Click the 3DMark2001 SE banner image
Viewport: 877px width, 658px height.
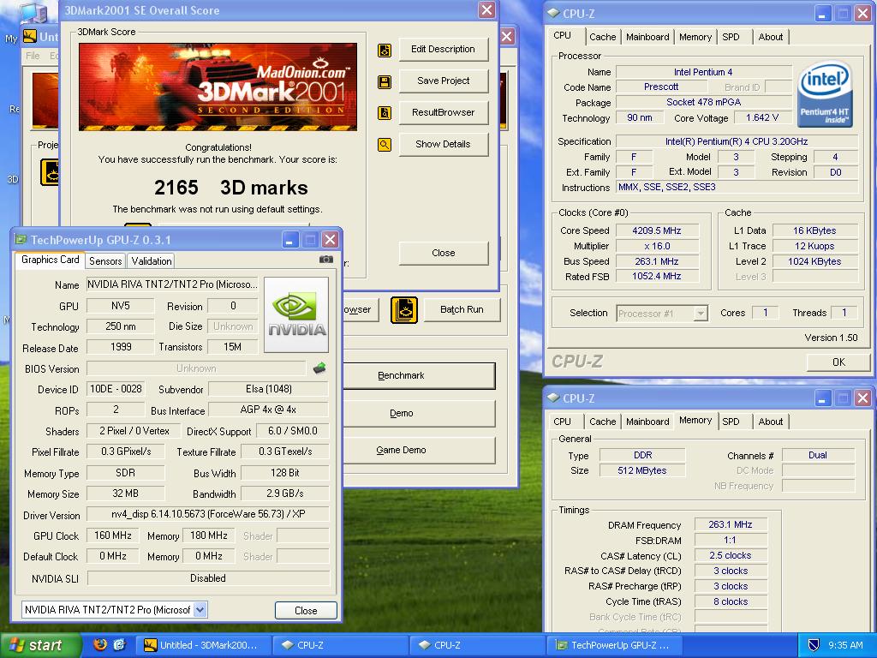tap(218, 87)
